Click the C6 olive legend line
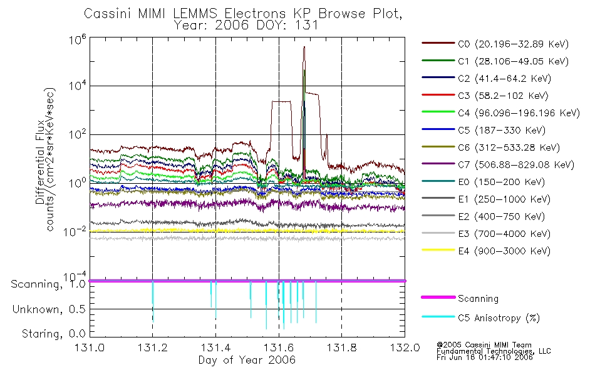The height and width of the screenshot is (375, 595). 438,147
